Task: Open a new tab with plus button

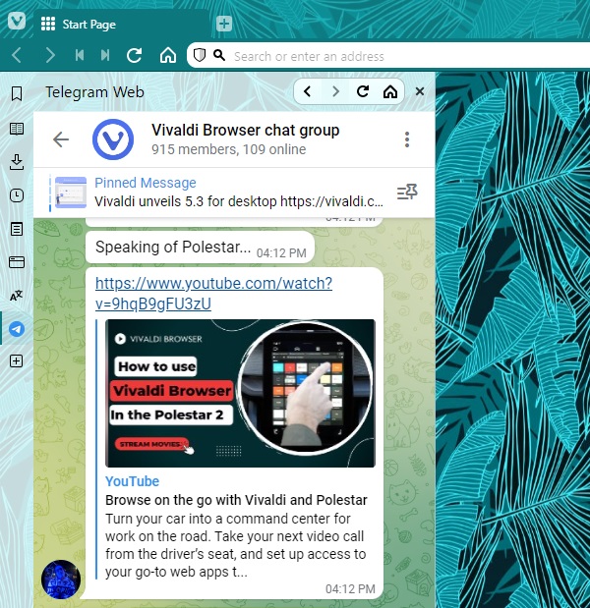Action: 224,24
